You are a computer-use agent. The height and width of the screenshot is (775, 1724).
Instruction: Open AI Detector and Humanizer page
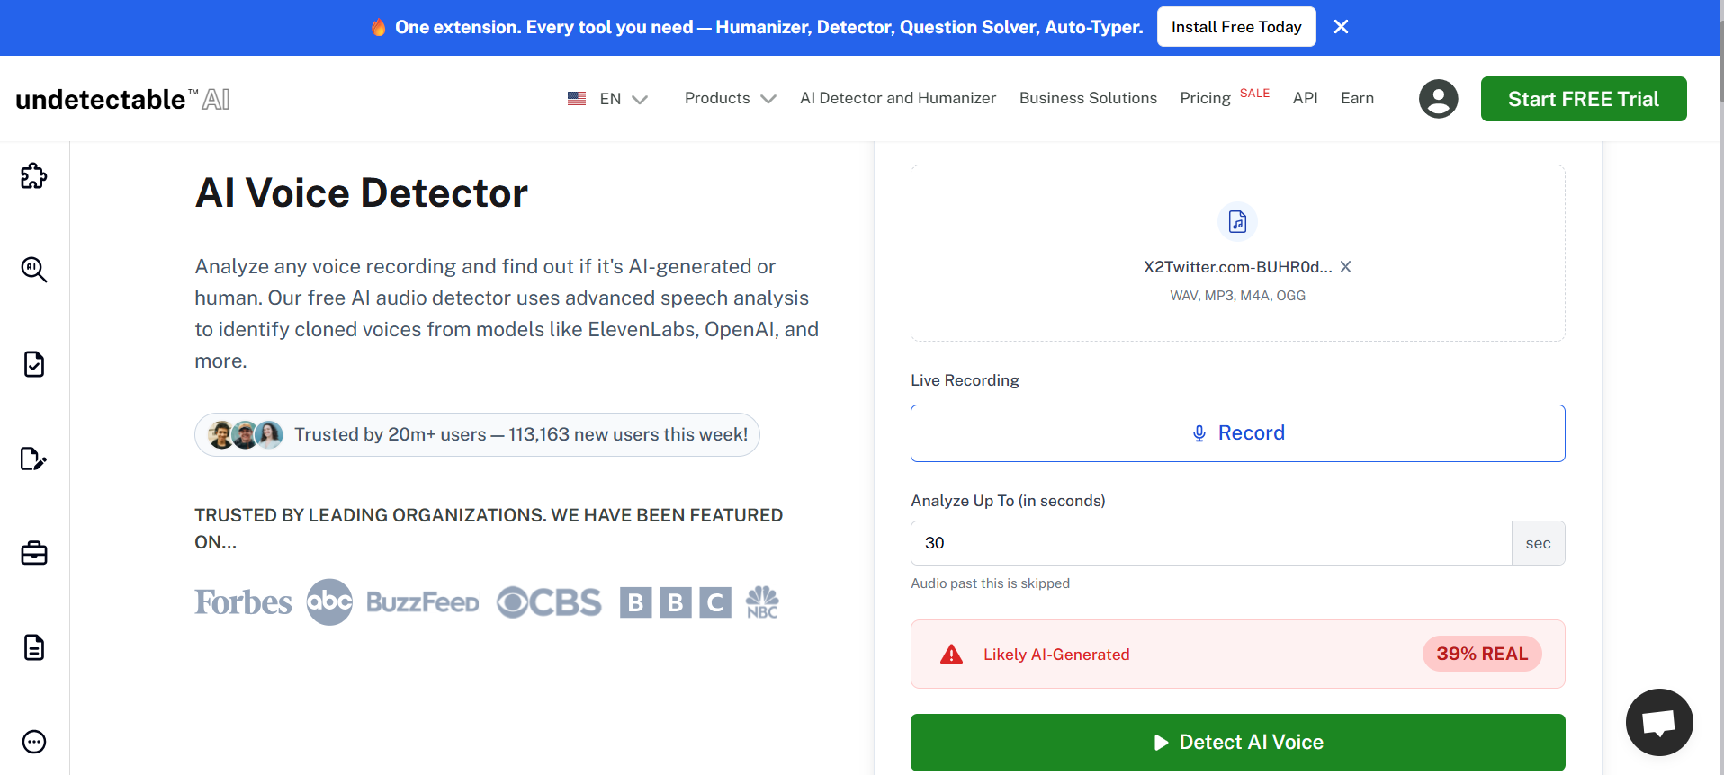pyautogui.click(x=898, y=98)
